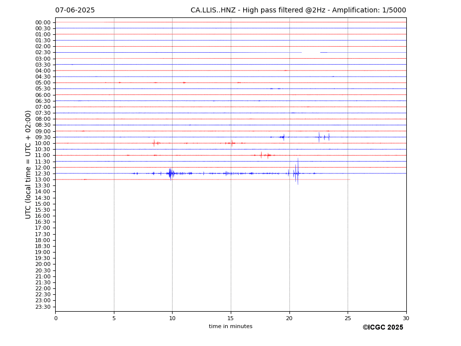Click the 20 minute tick label
Screen dimensions: 461x346
tap(289, 318)
